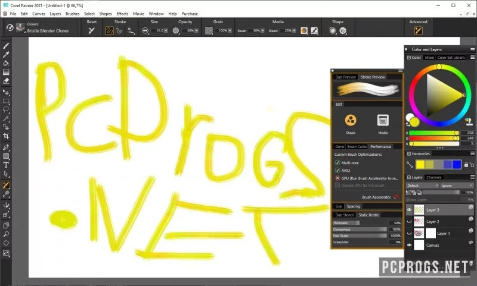Switch to the Channels tab

pyautogui.click(x=434, y=177)
